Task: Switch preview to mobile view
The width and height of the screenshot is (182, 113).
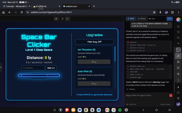Action: pyautogui.click(x=67, y=19)
